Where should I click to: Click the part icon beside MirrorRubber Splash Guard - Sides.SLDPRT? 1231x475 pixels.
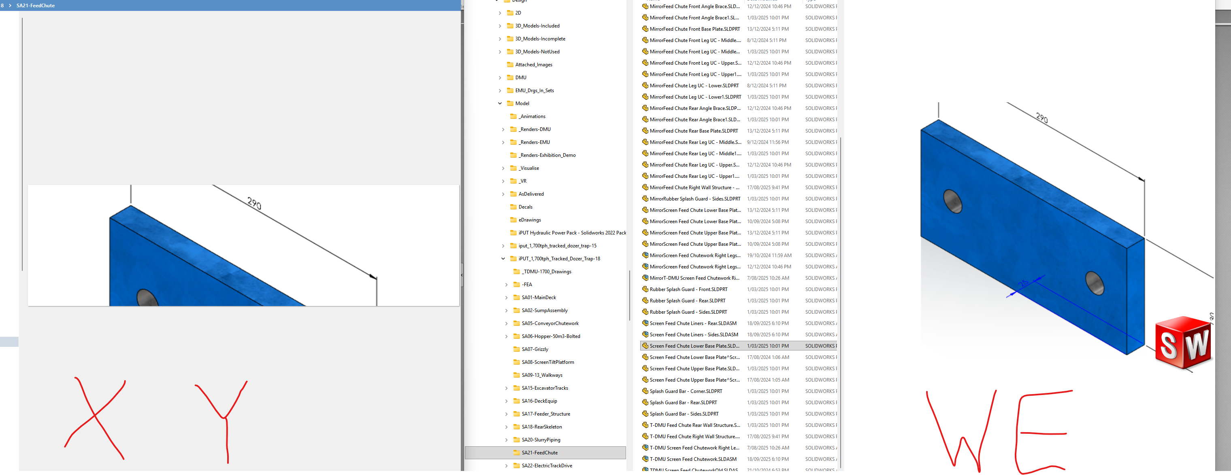pos(645,198)
